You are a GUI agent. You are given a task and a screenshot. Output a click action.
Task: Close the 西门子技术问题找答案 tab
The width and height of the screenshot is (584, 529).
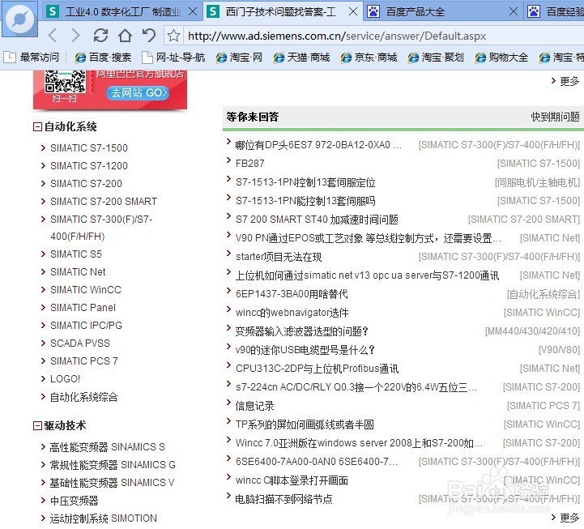[353, 12]
